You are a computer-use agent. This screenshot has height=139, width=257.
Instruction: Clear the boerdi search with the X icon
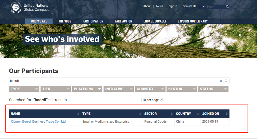tap(221, 81)
